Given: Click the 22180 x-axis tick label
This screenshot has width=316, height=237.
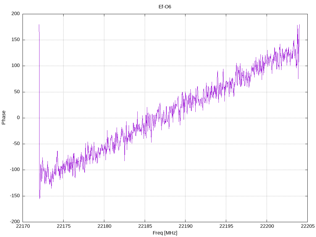Looking at the screenshot, I should click(x=104, y=226).
